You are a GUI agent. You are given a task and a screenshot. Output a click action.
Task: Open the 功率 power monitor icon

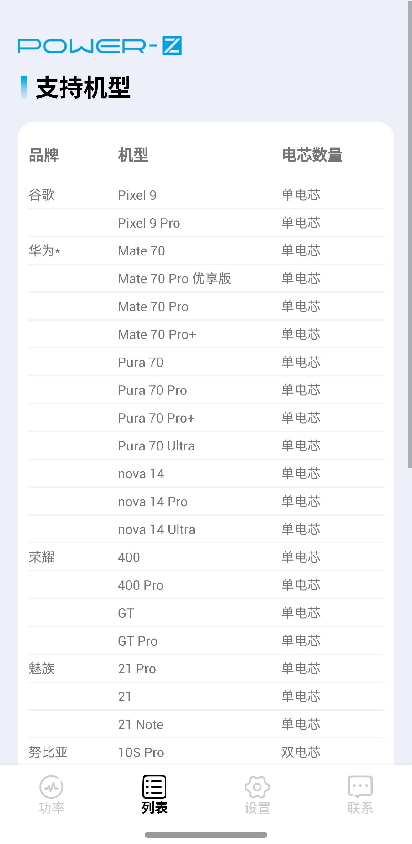pyautogui.click(x=51, y=787)
